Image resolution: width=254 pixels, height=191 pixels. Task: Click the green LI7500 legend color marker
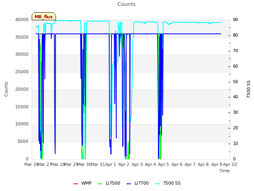pos(100,184)
